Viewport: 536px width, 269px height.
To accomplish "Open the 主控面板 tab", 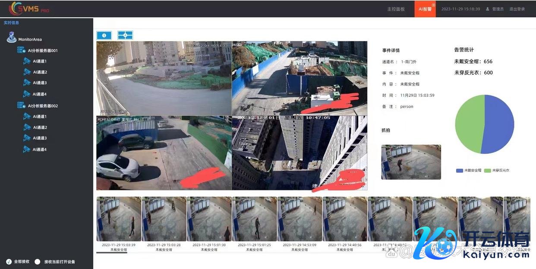I will point(396,9).
